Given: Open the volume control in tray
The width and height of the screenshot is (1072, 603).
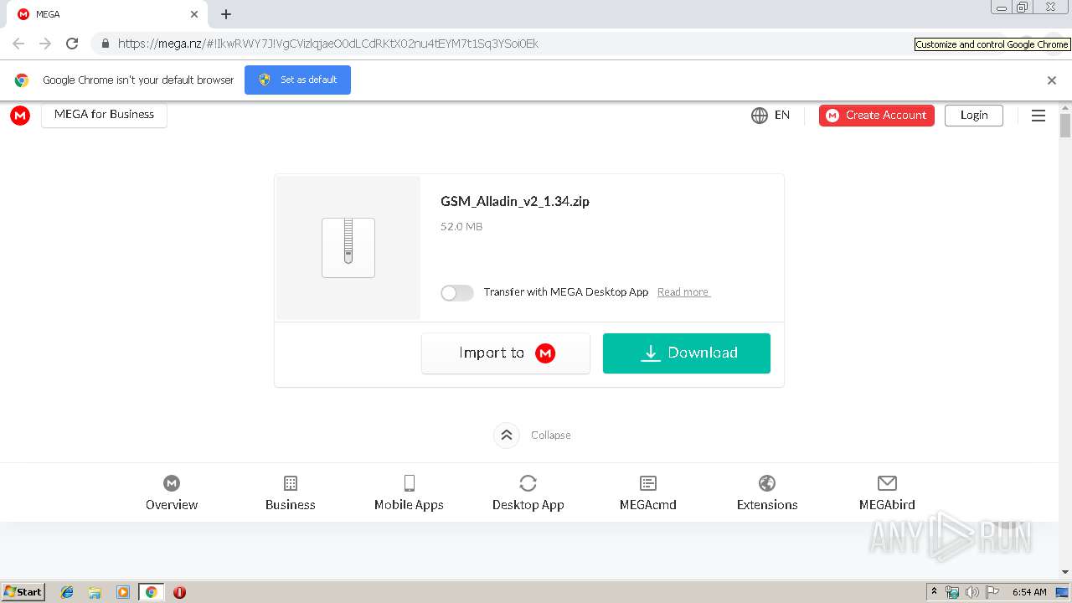Looking at the screenshot, I should click(x=972, y=592).
